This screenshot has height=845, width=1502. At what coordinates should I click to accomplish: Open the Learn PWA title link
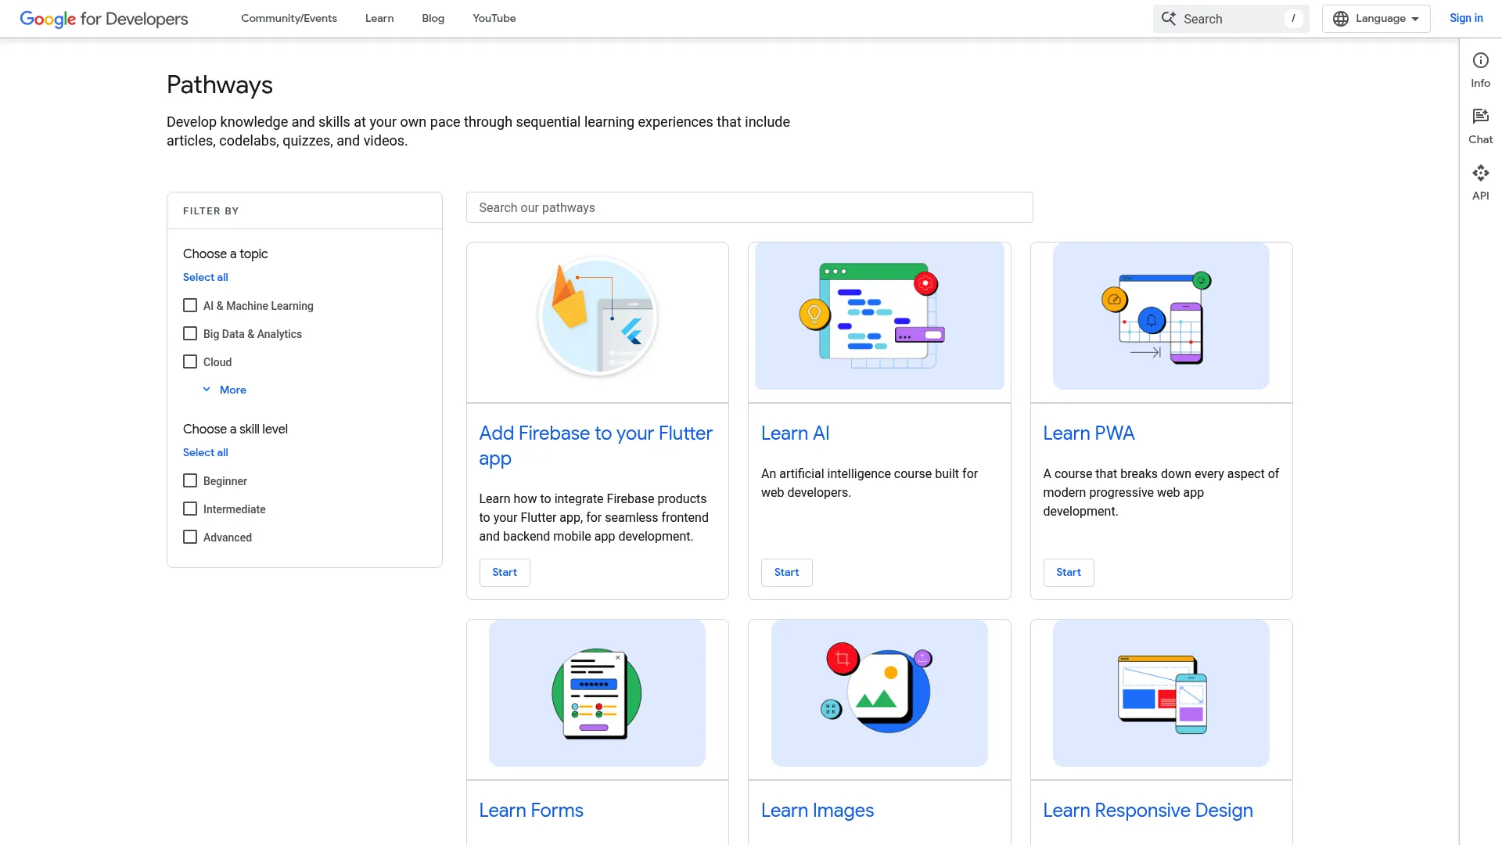pos(1088,433)
